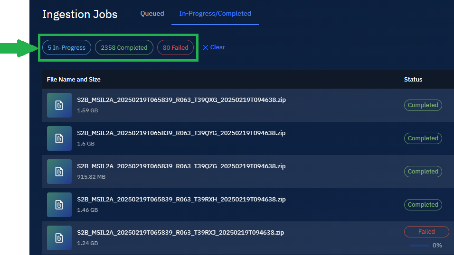Filter by 5 In-Progress jobs
This screenshot has height=255, width=454.
click(x=66, y=47)
